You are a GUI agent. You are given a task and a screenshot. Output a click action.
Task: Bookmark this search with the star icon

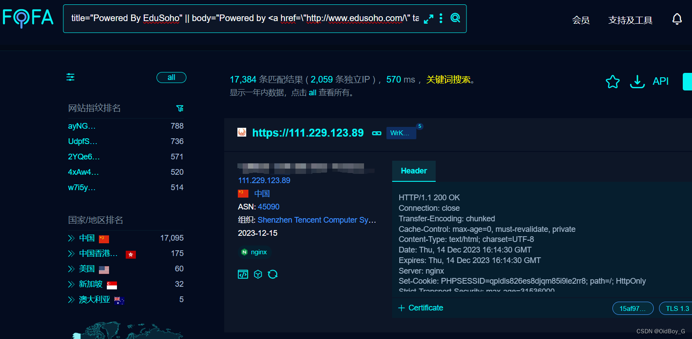point(612,82)
